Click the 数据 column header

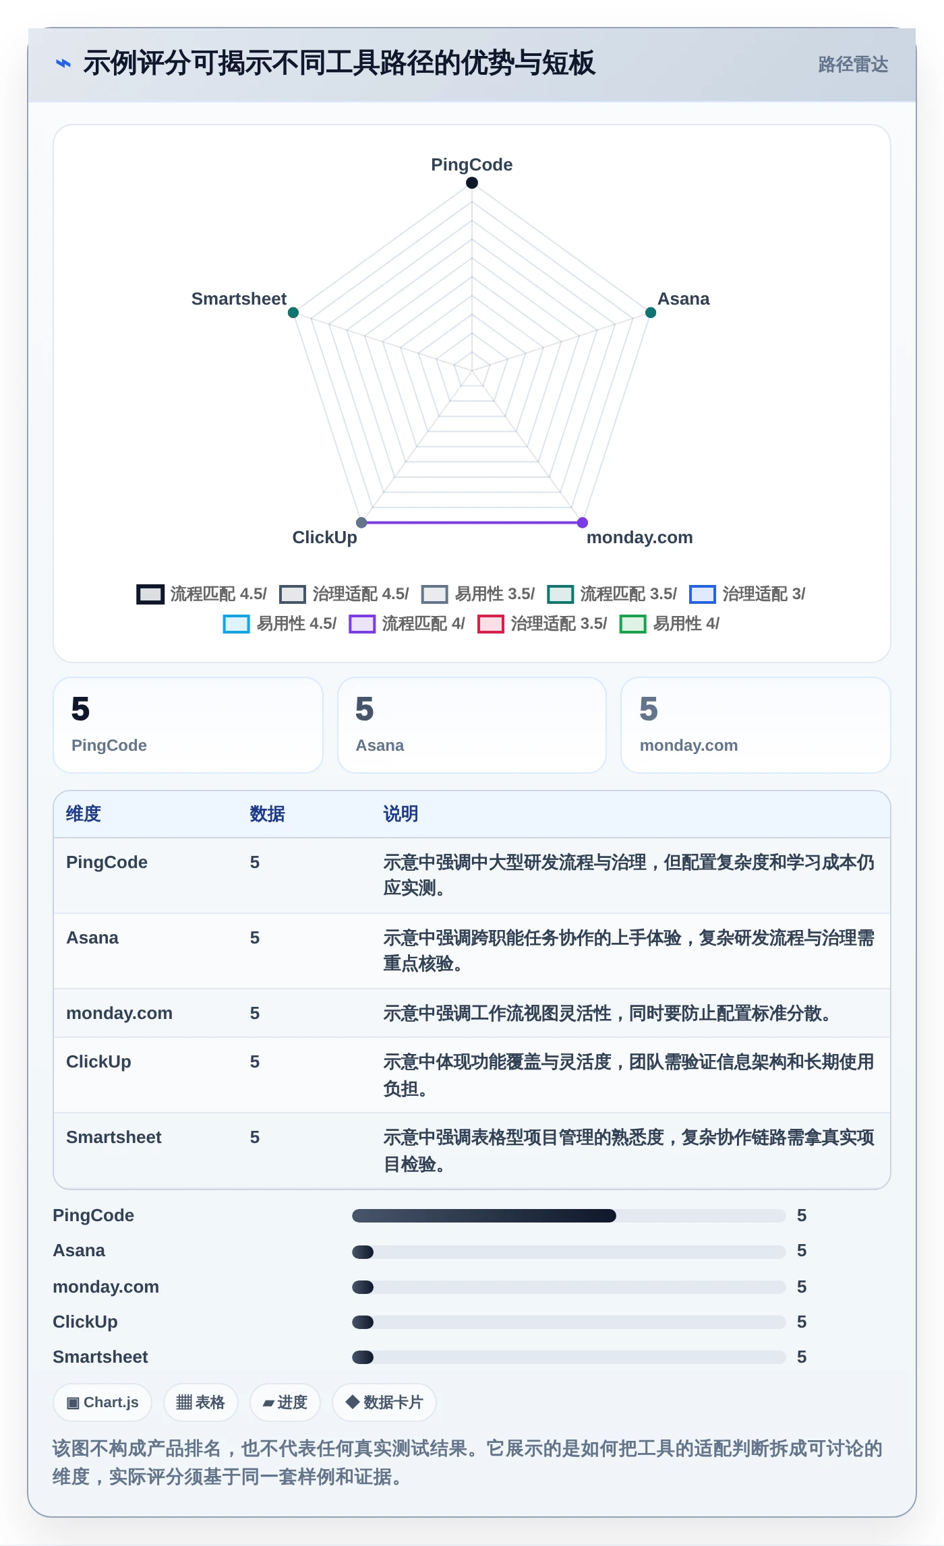268,814
